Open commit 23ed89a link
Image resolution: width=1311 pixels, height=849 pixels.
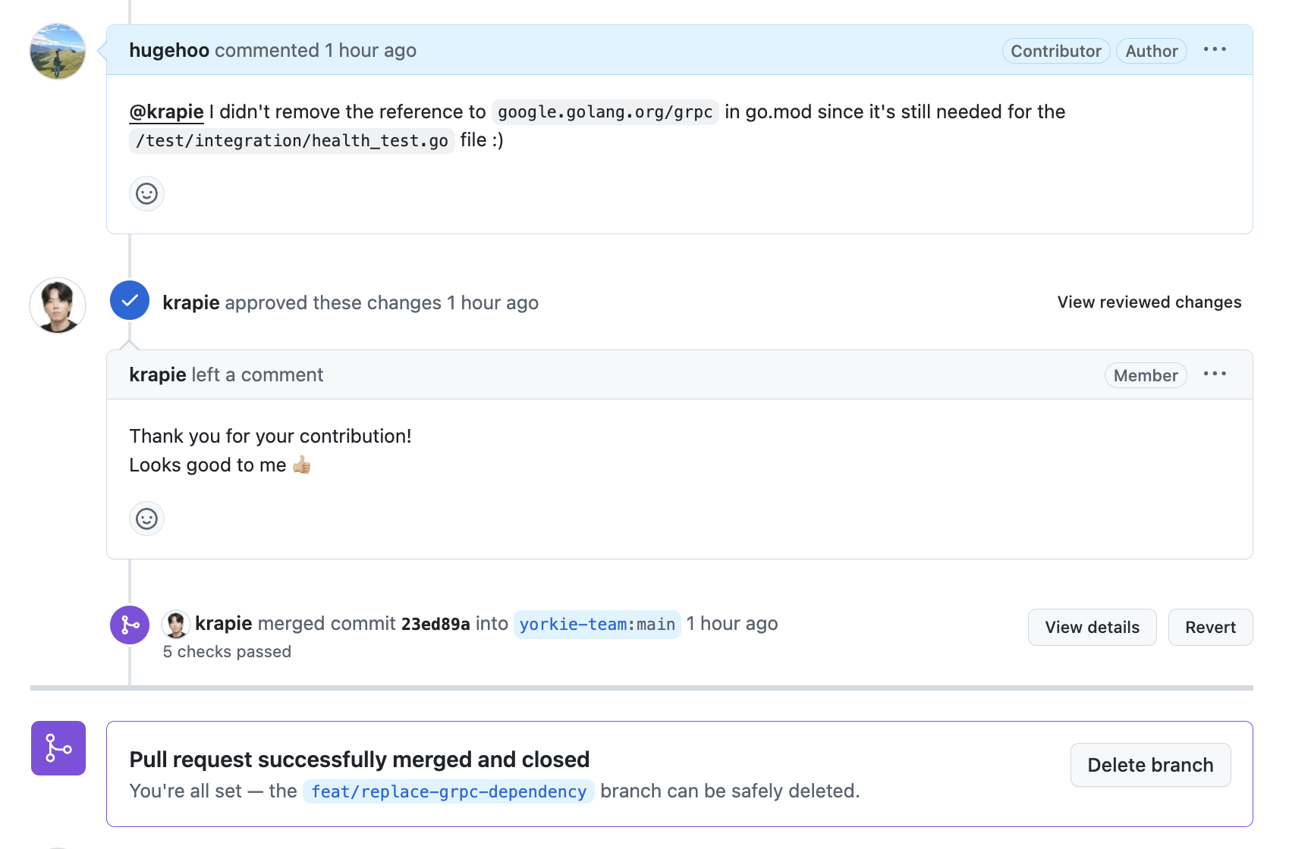(x=435, y=624)
